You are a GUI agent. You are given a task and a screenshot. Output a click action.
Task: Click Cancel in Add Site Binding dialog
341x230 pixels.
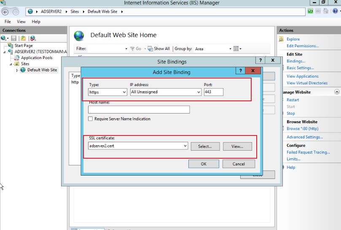(x=239, y=164)
